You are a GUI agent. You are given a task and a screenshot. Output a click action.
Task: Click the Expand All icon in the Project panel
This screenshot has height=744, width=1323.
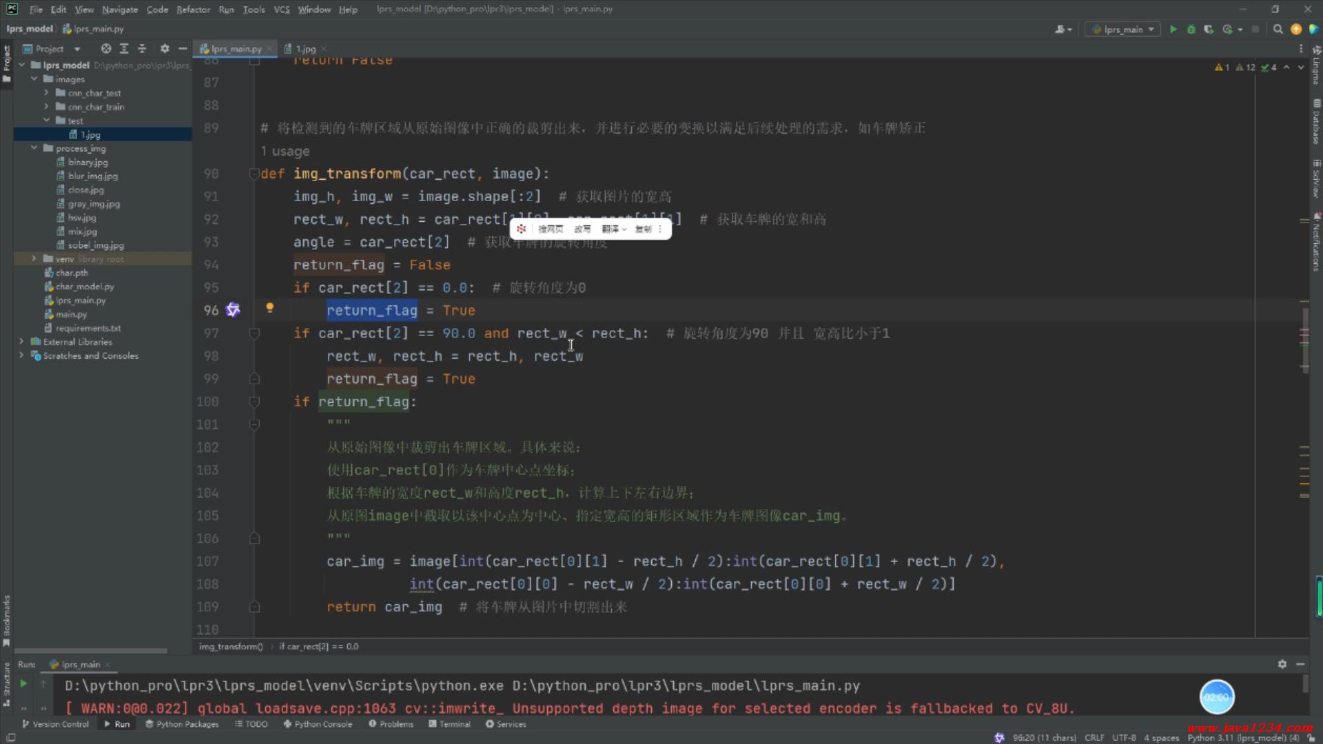pyautogui.click(x=124, y=49)
